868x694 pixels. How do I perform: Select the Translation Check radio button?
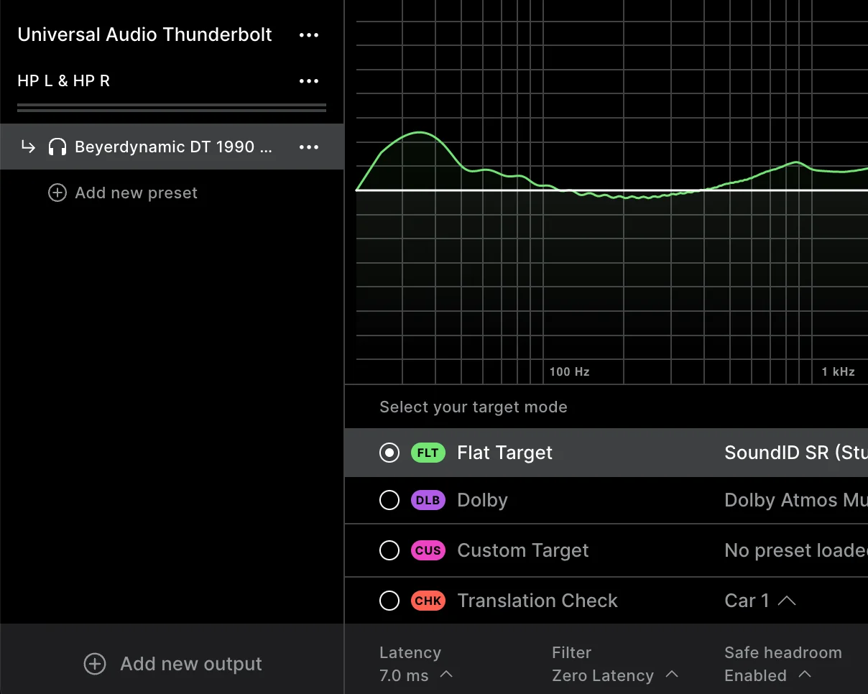coord(389,601)
